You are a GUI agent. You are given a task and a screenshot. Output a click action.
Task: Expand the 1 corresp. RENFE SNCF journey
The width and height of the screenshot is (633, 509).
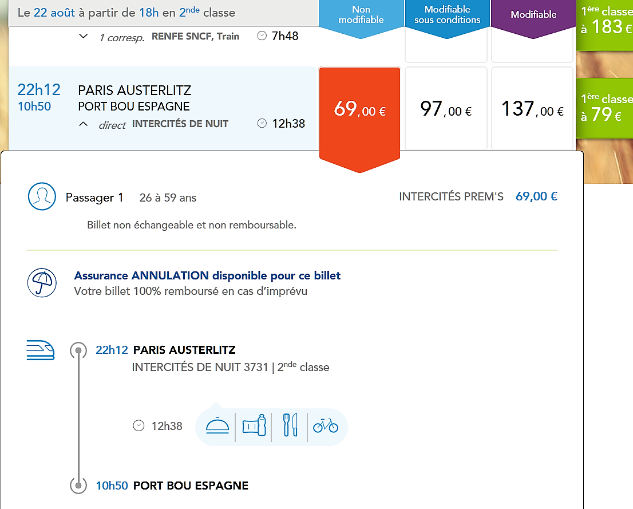point(84,36)
